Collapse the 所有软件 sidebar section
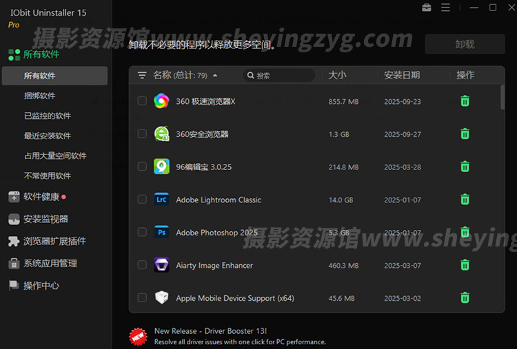The width and height of the screenshot is (517, 349). tap(41, 54)
